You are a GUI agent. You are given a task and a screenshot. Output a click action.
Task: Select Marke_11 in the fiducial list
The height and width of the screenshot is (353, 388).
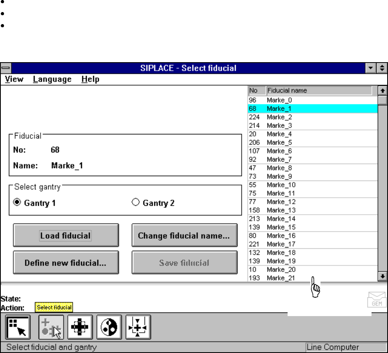312,193
